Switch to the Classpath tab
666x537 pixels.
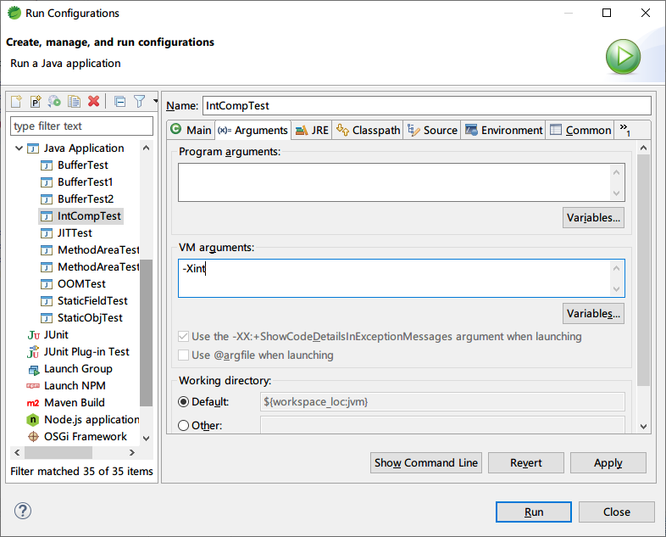pyautogui.click(x=368, y=130)
